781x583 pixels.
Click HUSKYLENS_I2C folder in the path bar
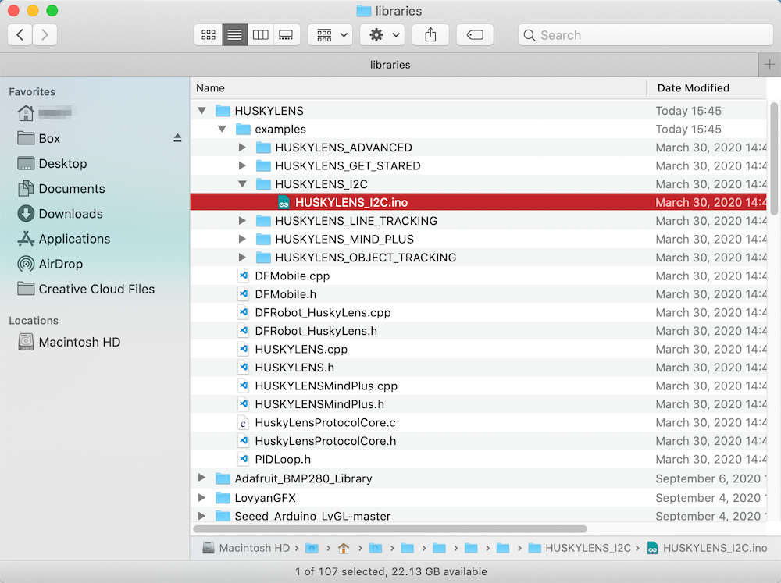click(x=580, y=548)
